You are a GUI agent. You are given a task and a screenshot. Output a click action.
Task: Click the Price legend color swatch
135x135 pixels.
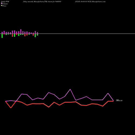[x=2, y=5]
